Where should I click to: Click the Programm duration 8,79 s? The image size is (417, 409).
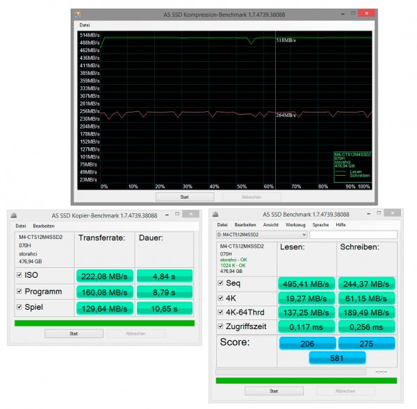tap(164, 292)
